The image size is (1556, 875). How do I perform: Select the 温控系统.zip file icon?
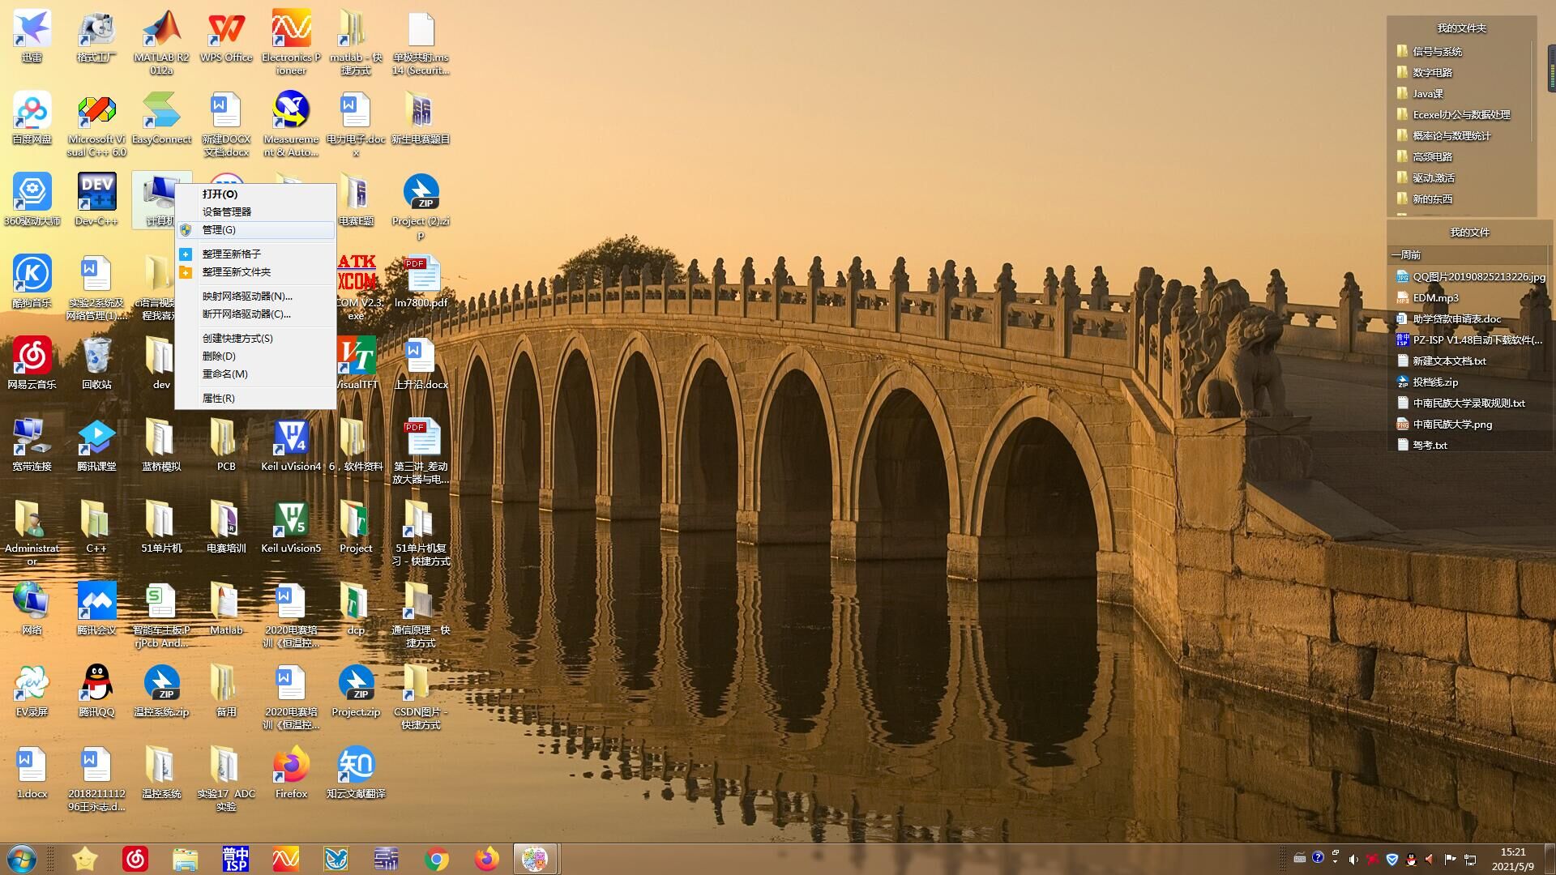(161, 691)
